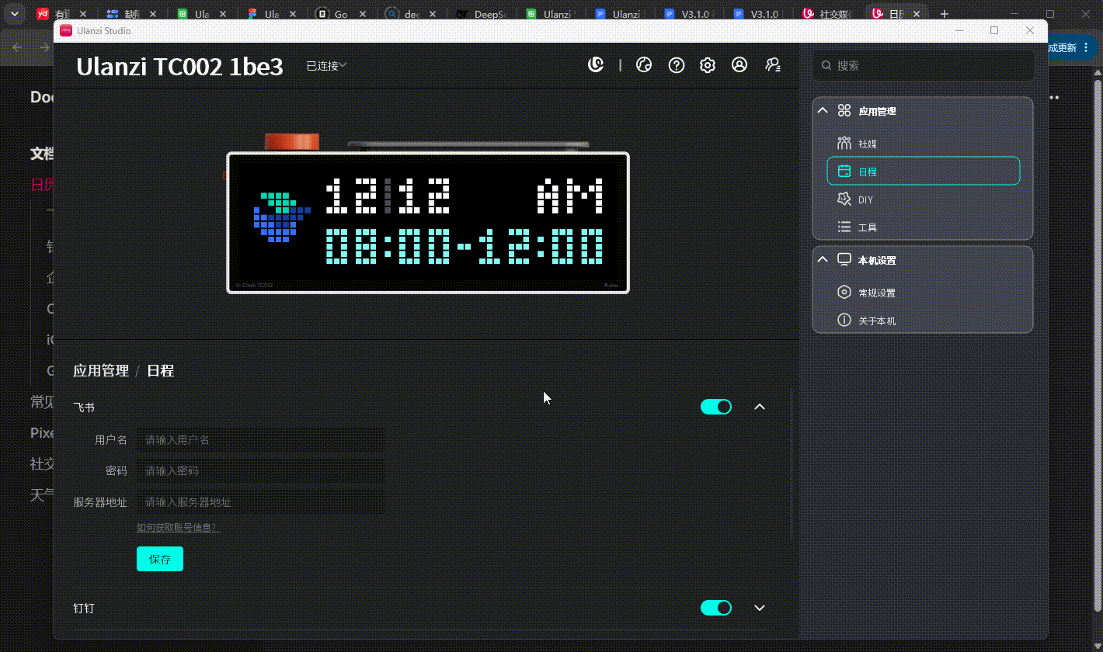Open settings gear icon in header
Viewport: 1103px width, 652px height.
(707, 65)
